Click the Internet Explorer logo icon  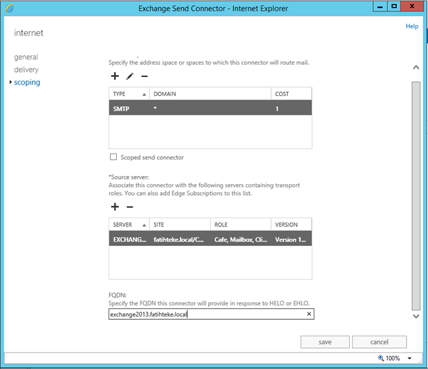9,8
